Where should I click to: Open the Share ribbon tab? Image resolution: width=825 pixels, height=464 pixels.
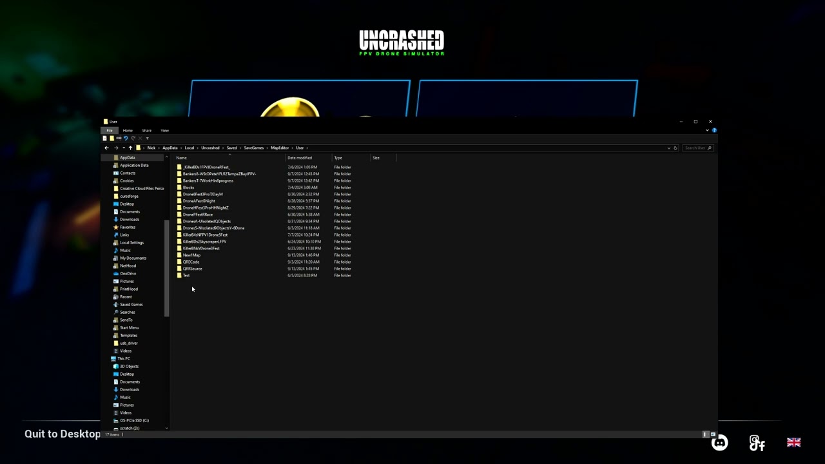(147, 130)
